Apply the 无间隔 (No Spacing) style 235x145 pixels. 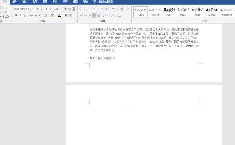(155, 12)
